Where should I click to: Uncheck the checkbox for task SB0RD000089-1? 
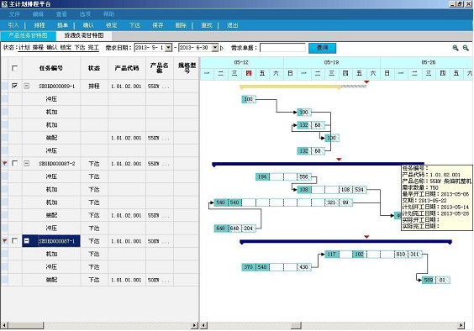point(14,86)
